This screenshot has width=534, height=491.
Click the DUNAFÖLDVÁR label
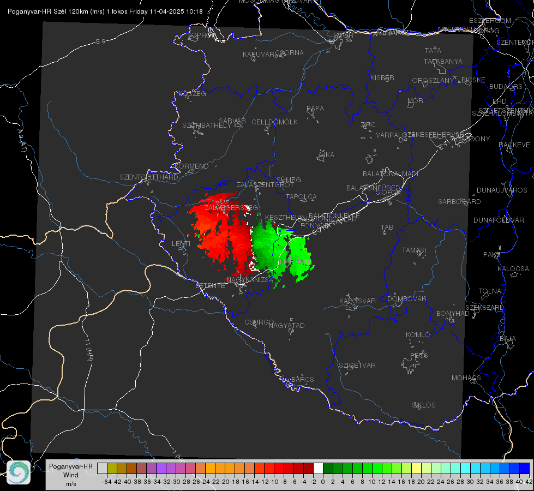(499, 220)
